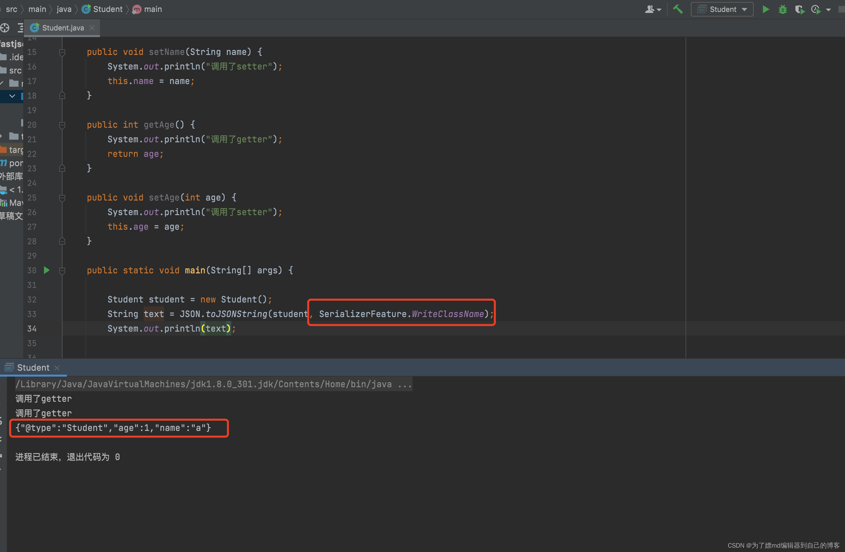Screen dimensions: 845x552
Task: Click main method in breadcrumb path
Action: point(153,9)
